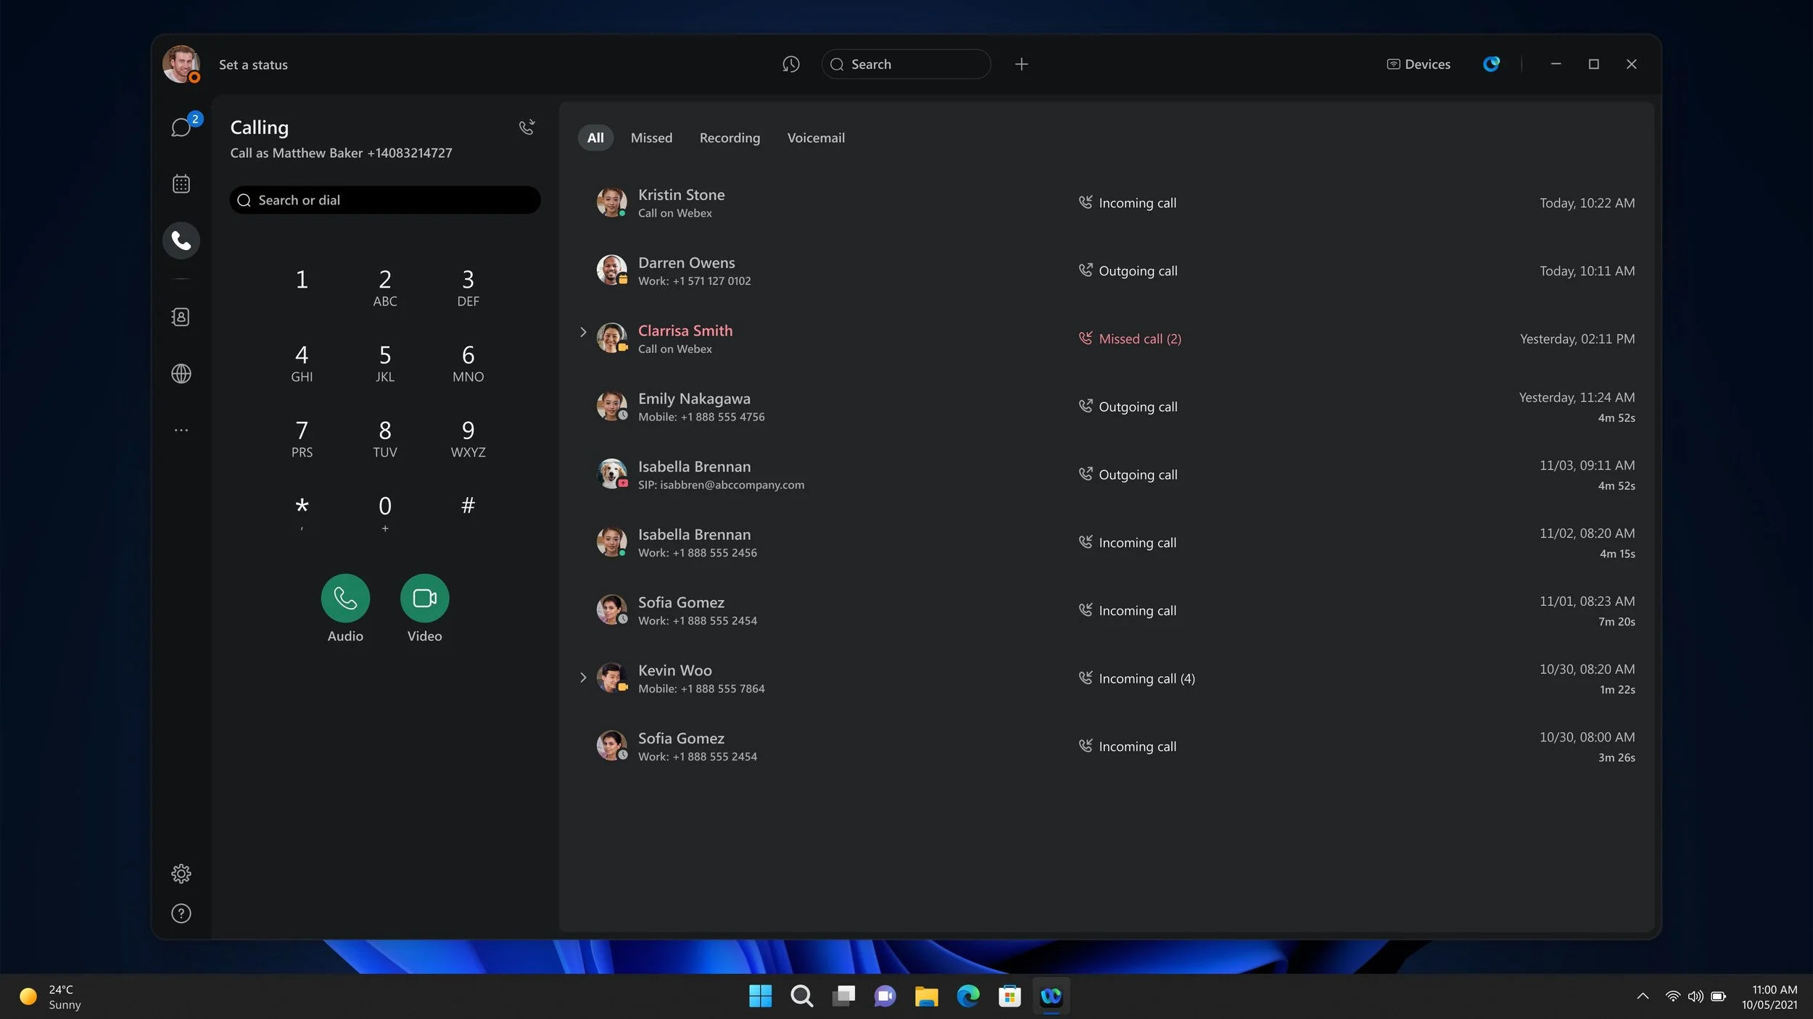Open Help via the question mark icon
Image resolution: width=1813 pixels, height=1019 pixels.
(181, 913)
